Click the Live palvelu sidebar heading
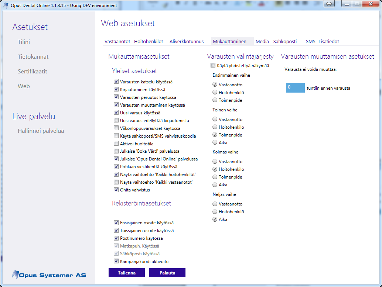This screenshot has height=287, width=382. tap(34, 116)
